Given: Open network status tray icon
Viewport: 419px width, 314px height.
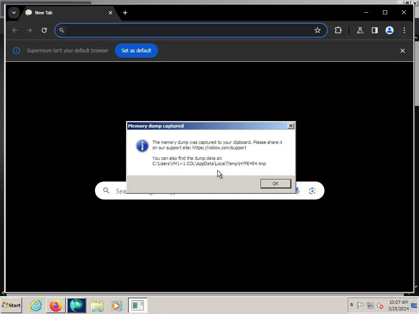Looking at the screenshot, I should 370,305.
